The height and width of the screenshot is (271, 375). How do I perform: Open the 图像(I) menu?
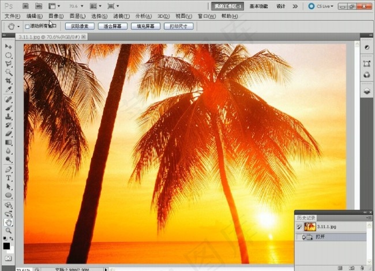pyautogui.click(x=56, y=16)
